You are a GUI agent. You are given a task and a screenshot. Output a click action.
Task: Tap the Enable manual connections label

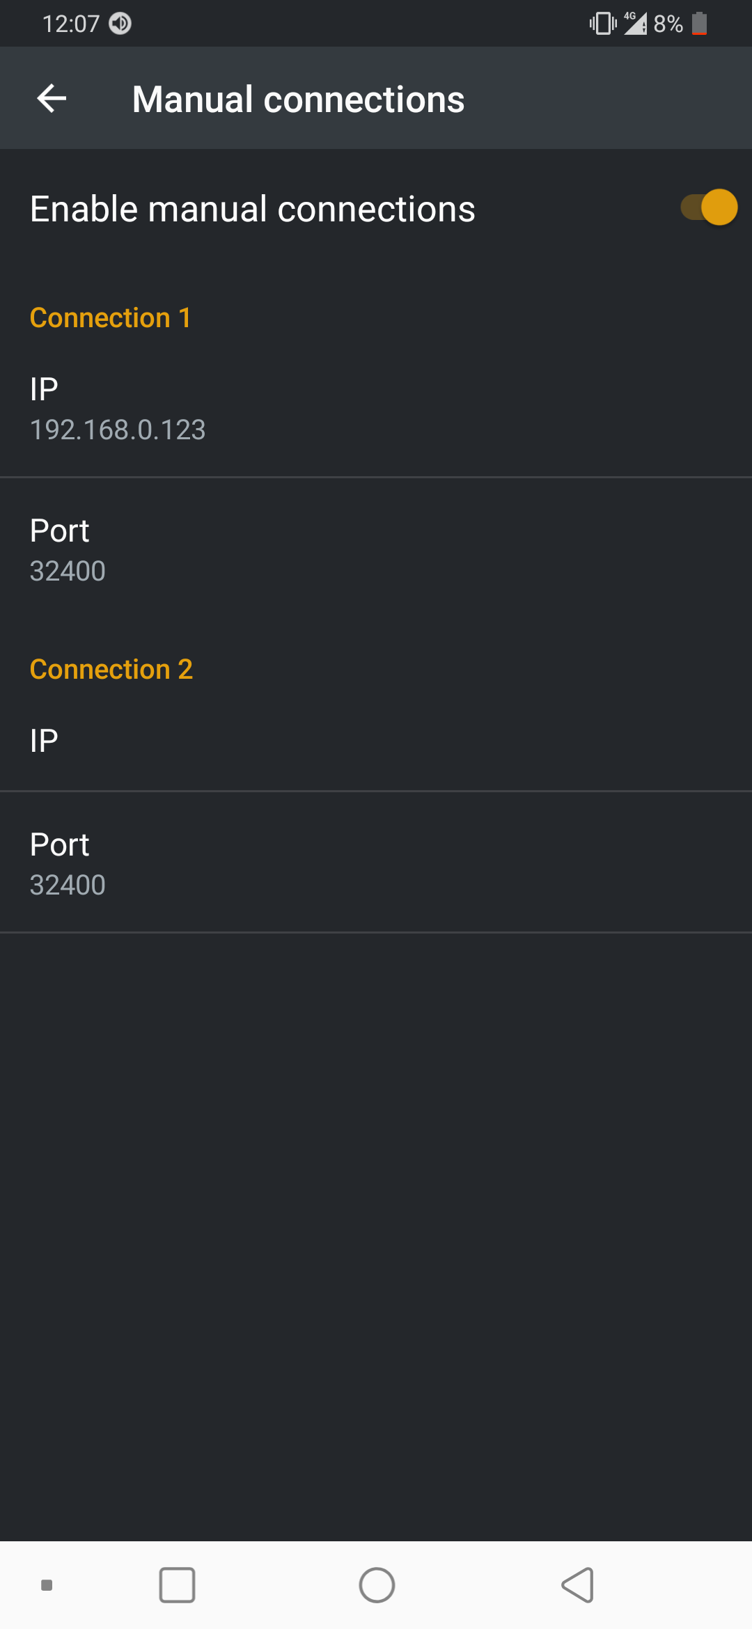[x=252, y=209]
